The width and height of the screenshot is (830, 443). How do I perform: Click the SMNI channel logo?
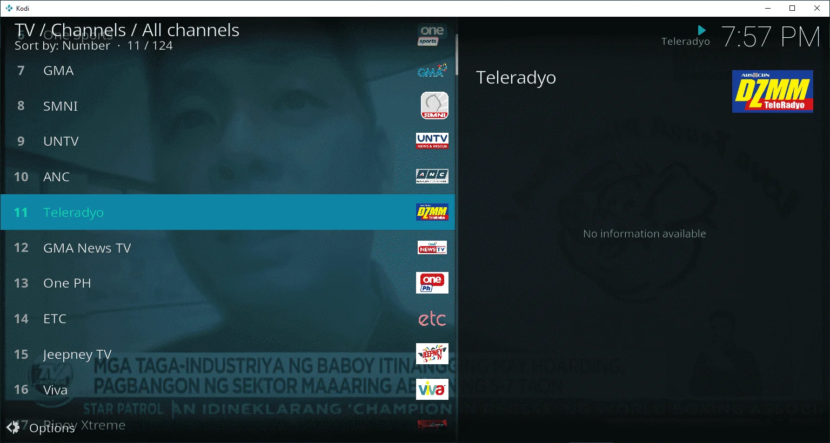click(434, 105)
